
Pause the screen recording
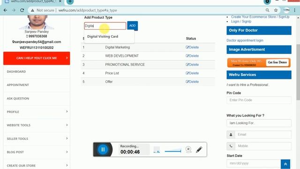(x=103, y=149)
